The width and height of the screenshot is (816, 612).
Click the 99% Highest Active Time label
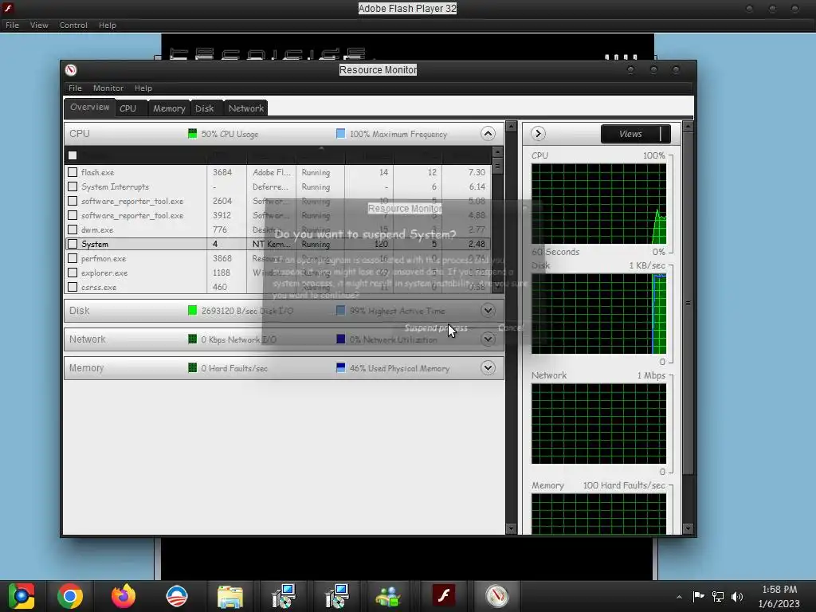click(397, 311)
